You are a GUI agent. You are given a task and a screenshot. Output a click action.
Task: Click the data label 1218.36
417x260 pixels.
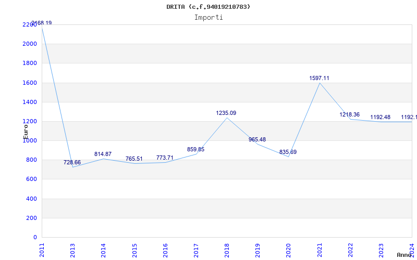(x=349, y=114)
